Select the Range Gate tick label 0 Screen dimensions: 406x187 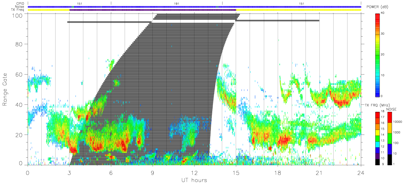click(x=20, y=164)
